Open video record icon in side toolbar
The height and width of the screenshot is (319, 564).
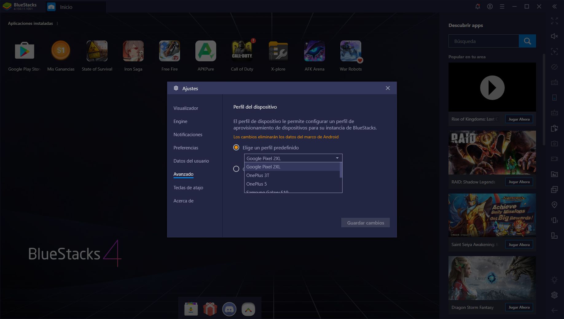click(554, 159)
